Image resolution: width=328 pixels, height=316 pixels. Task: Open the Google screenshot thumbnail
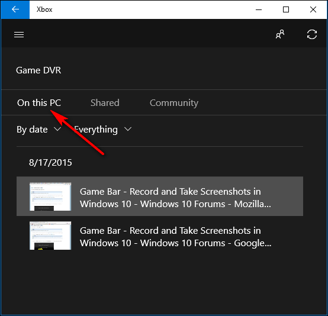(x=50, y=236)
